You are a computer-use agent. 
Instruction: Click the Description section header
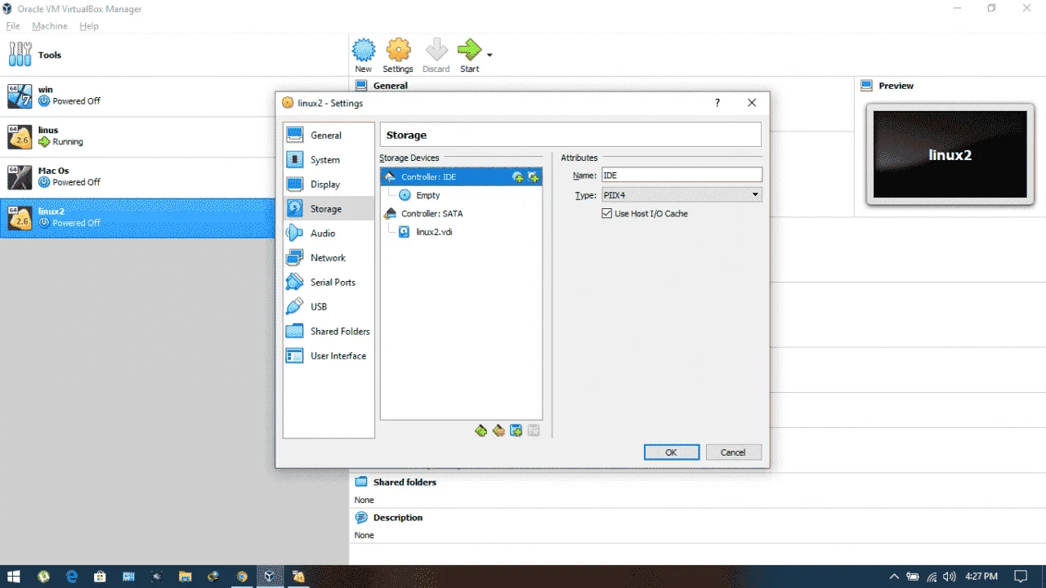(398, 518)
